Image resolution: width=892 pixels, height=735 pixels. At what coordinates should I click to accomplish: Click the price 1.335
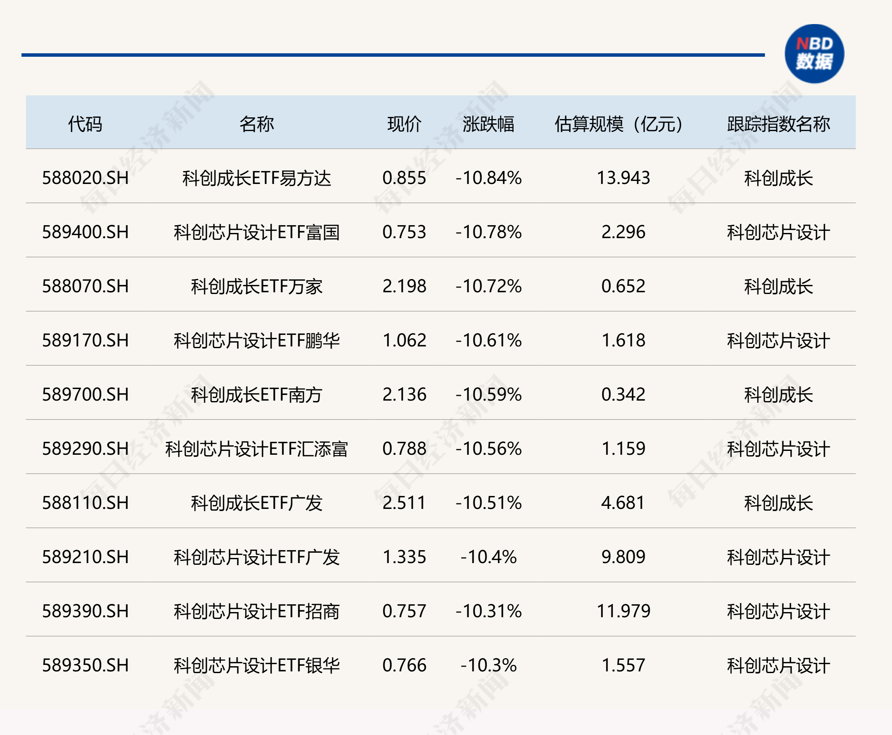coord(404,557)
